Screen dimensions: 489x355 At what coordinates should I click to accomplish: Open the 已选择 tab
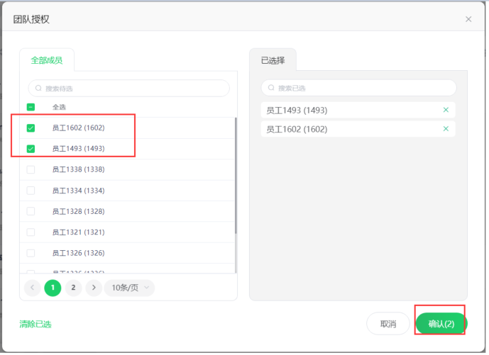273,60
